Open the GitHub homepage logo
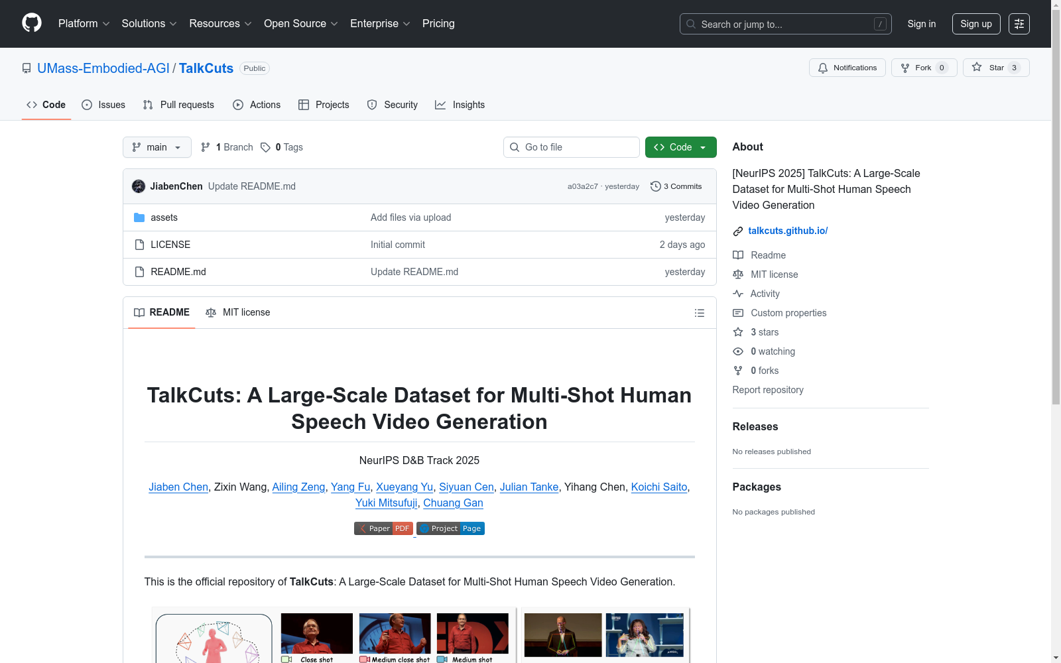 [32, 23]
